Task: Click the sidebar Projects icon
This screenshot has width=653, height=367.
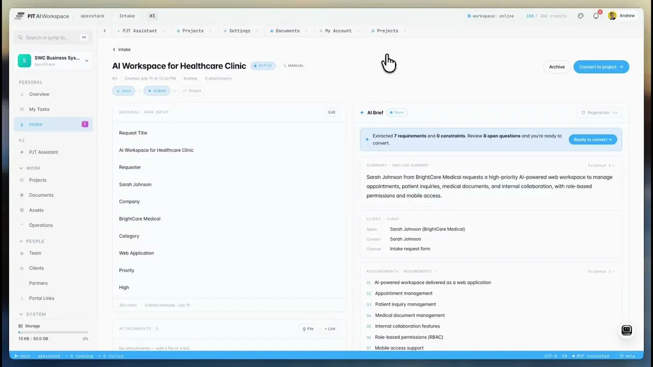Action: [22, 180]
